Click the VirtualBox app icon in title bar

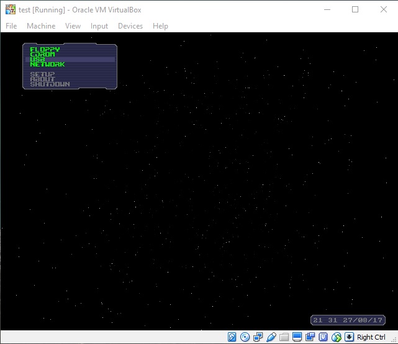click(x=11, y=10)
